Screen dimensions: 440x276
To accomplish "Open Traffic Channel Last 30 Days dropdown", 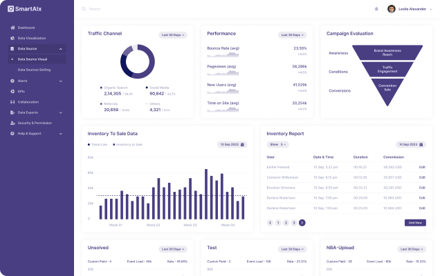I will (174, 34).
